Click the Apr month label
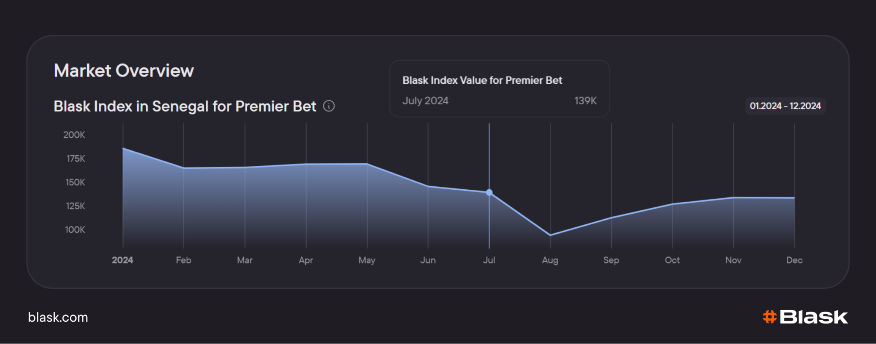 tap(306, 260)
